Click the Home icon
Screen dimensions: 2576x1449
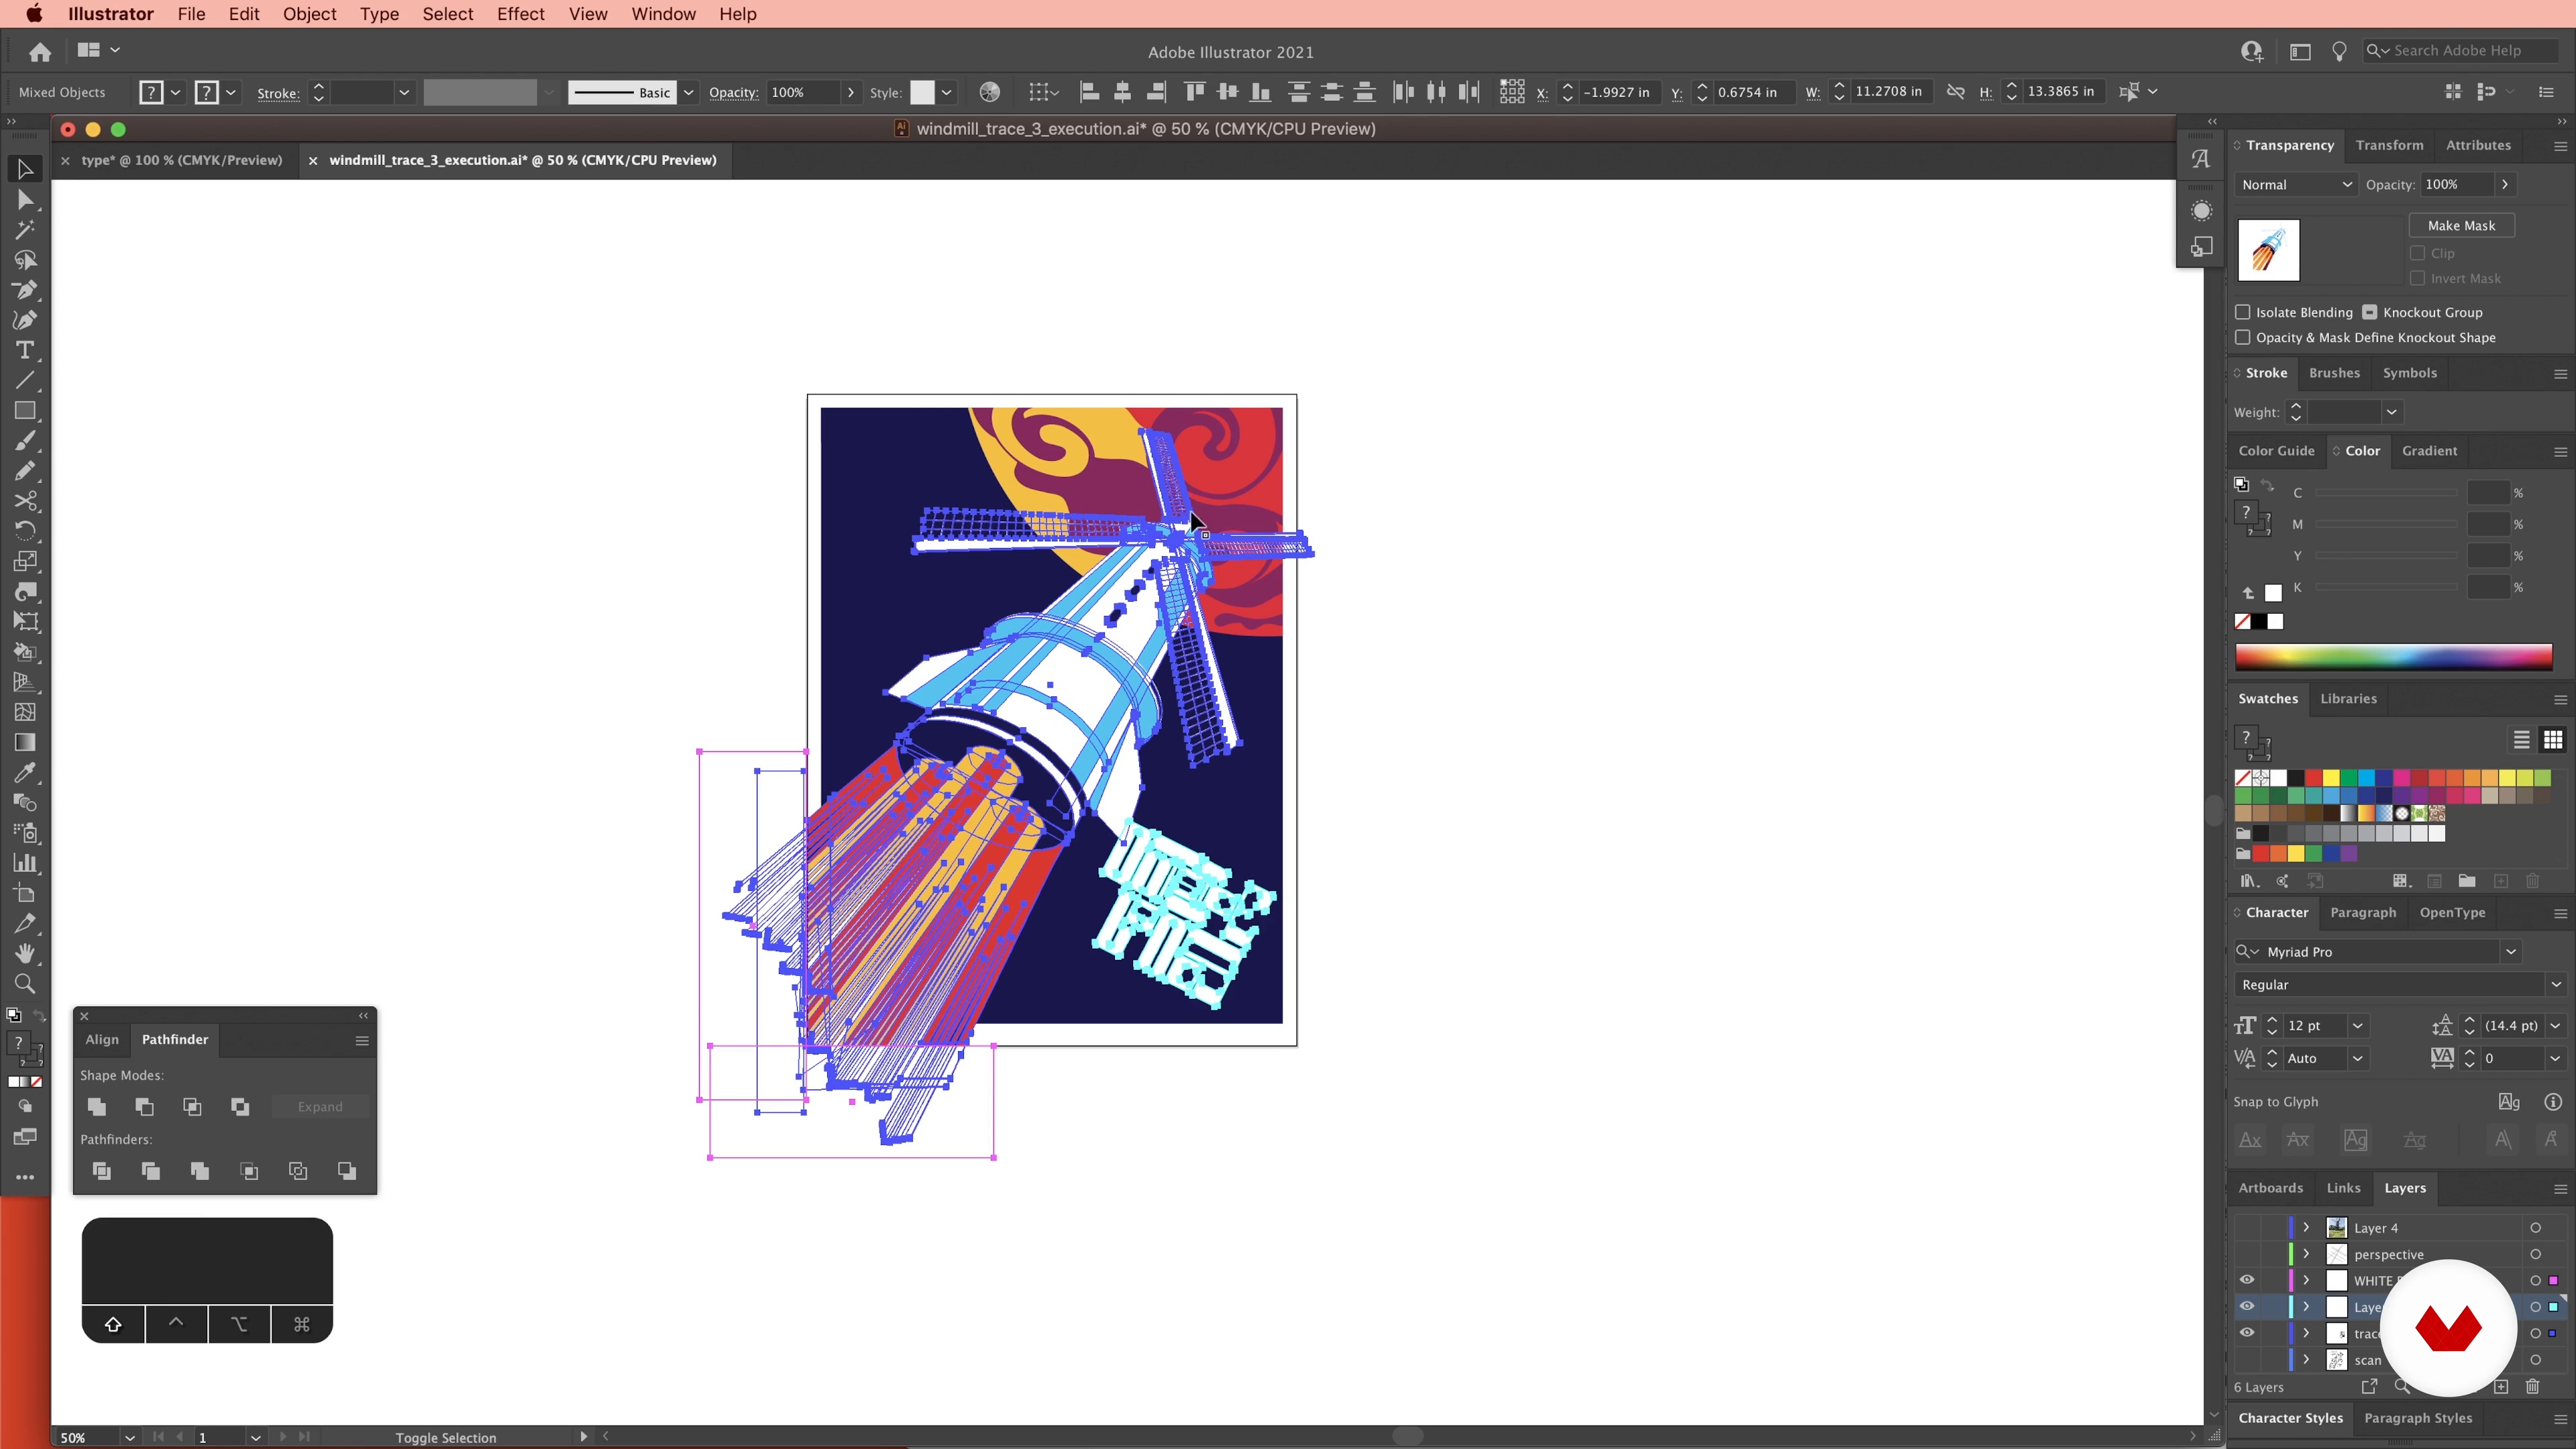pyautogui.click(x=40, y=51)
